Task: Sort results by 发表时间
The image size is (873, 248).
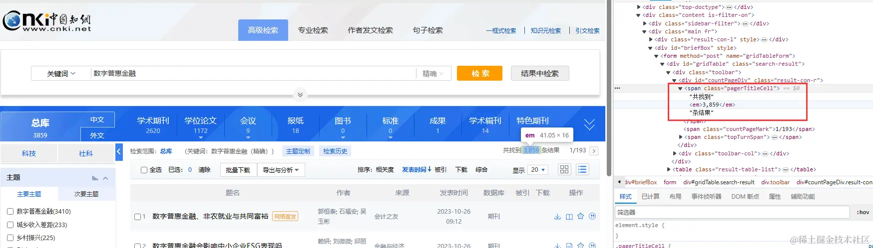Action: coord(417,170)
